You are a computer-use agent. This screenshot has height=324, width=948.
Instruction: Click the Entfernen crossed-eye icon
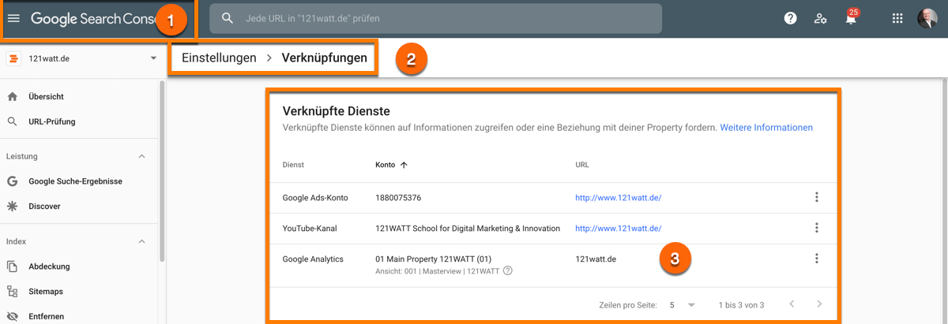pos(12,317)
